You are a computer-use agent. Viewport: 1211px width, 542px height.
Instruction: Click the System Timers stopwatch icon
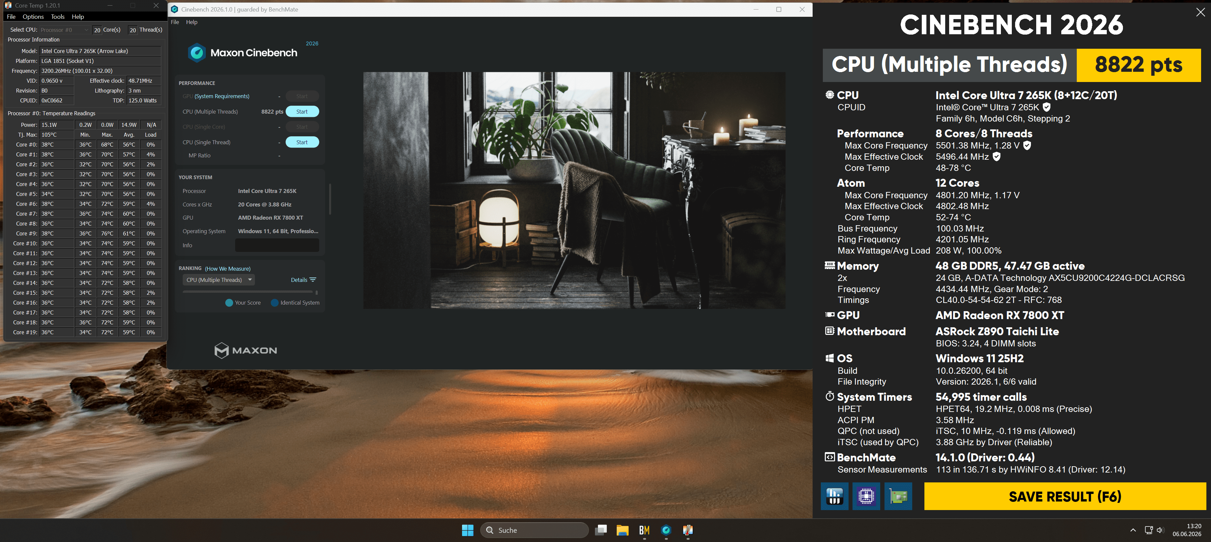(830, 396)
